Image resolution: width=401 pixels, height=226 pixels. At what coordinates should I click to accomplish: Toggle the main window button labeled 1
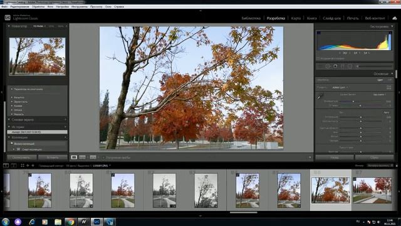(6, 166)
